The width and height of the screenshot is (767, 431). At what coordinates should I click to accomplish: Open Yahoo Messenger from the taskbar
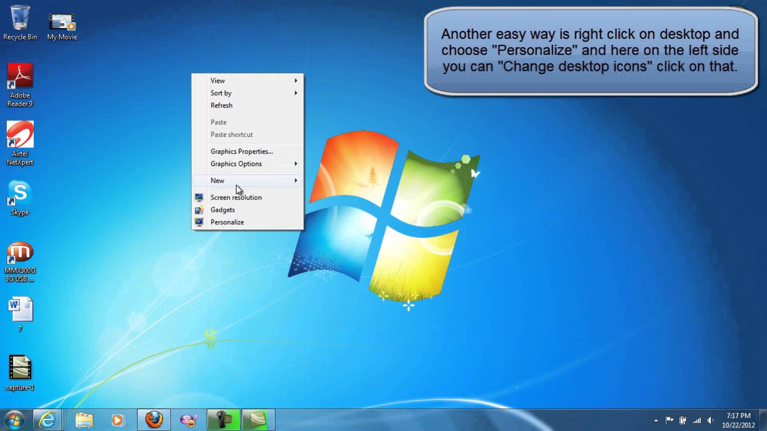[188, 419]
